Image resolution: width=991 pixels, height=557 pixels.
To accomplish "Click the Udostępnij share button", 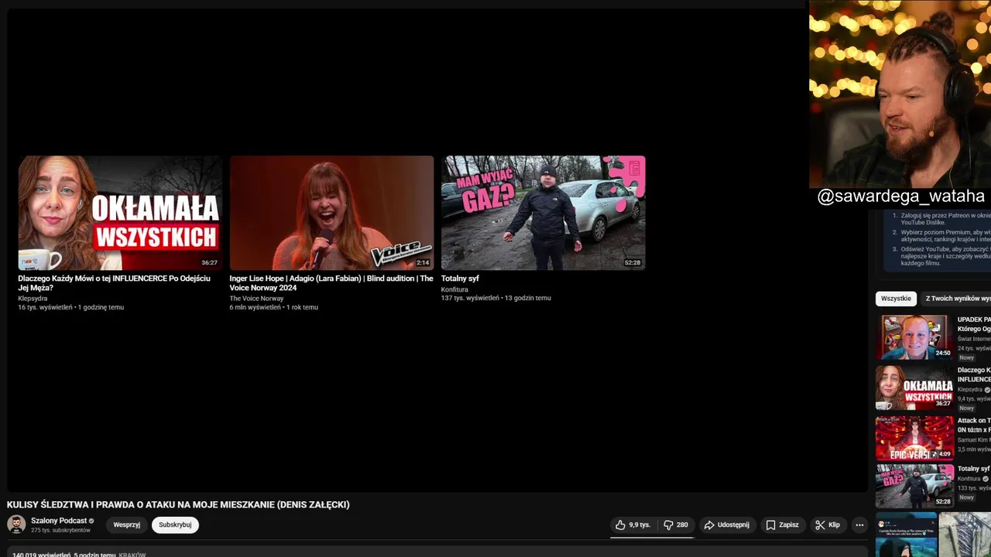I will click(x=726, y=525).
